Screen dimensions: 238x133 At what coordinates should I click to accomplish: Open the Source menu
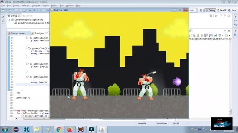coord(16,6)
